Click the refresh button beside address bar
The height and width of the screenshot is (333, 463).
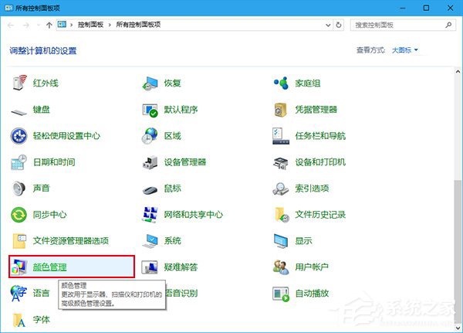339,25
